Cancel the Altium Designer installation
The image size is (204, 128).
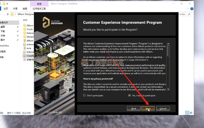coord(163,109)
